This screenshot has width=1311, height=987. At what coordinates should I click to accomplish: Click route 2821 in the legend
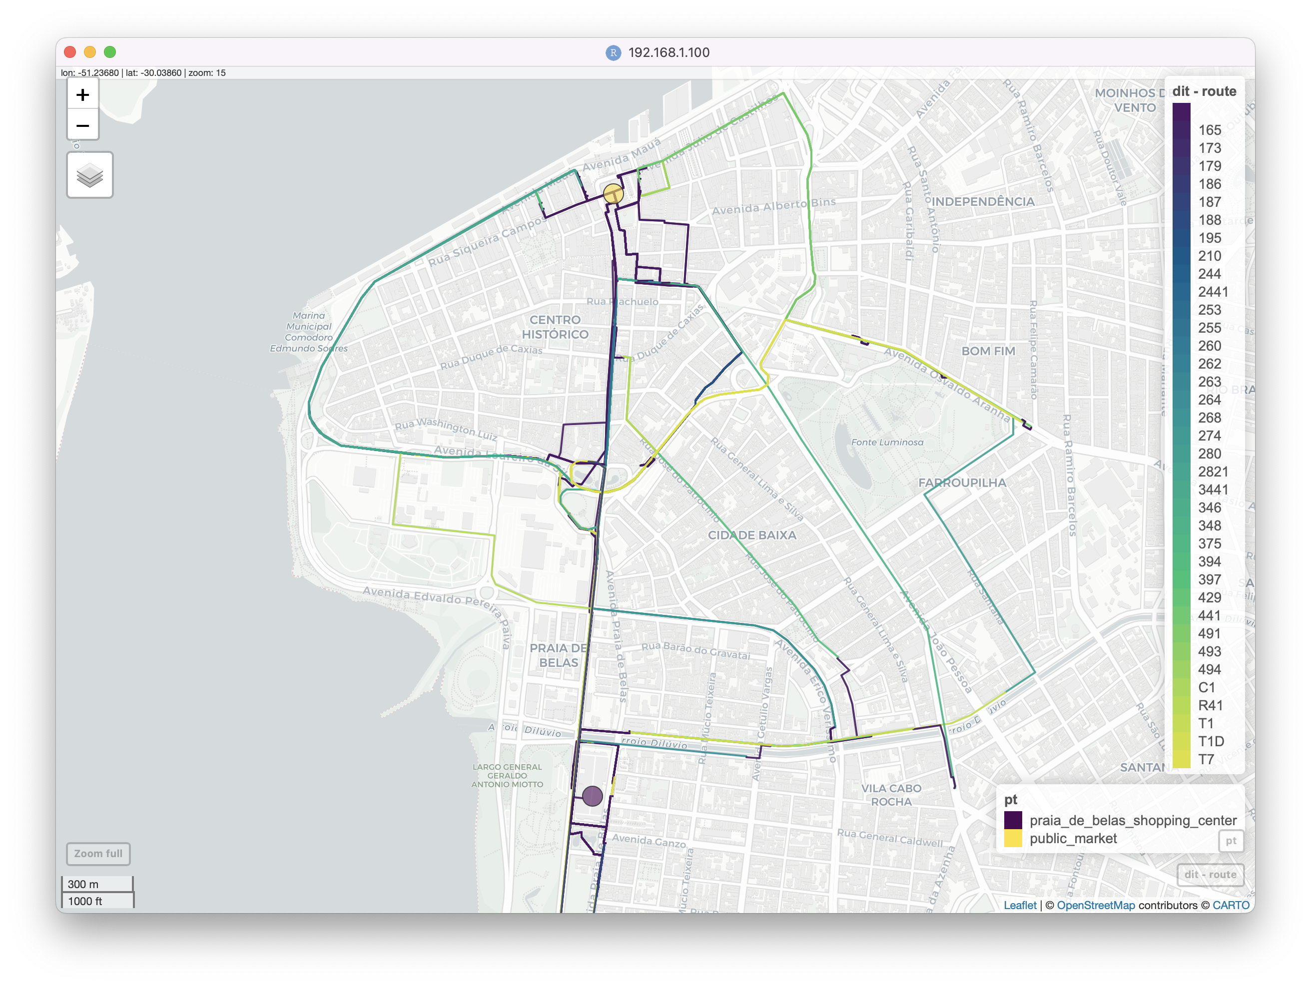tap(1213, 472)
